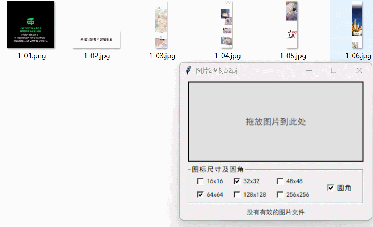This screenshot has height=227, width=373.
Task: Select the 1-02.jpg image thumbnail
Action: pyautogui.click(x=96, y=40)
